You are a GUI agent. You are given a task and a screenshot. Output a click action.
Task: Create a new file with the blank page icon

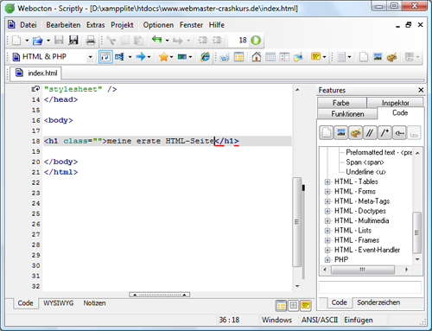click(x=16, y=41)
